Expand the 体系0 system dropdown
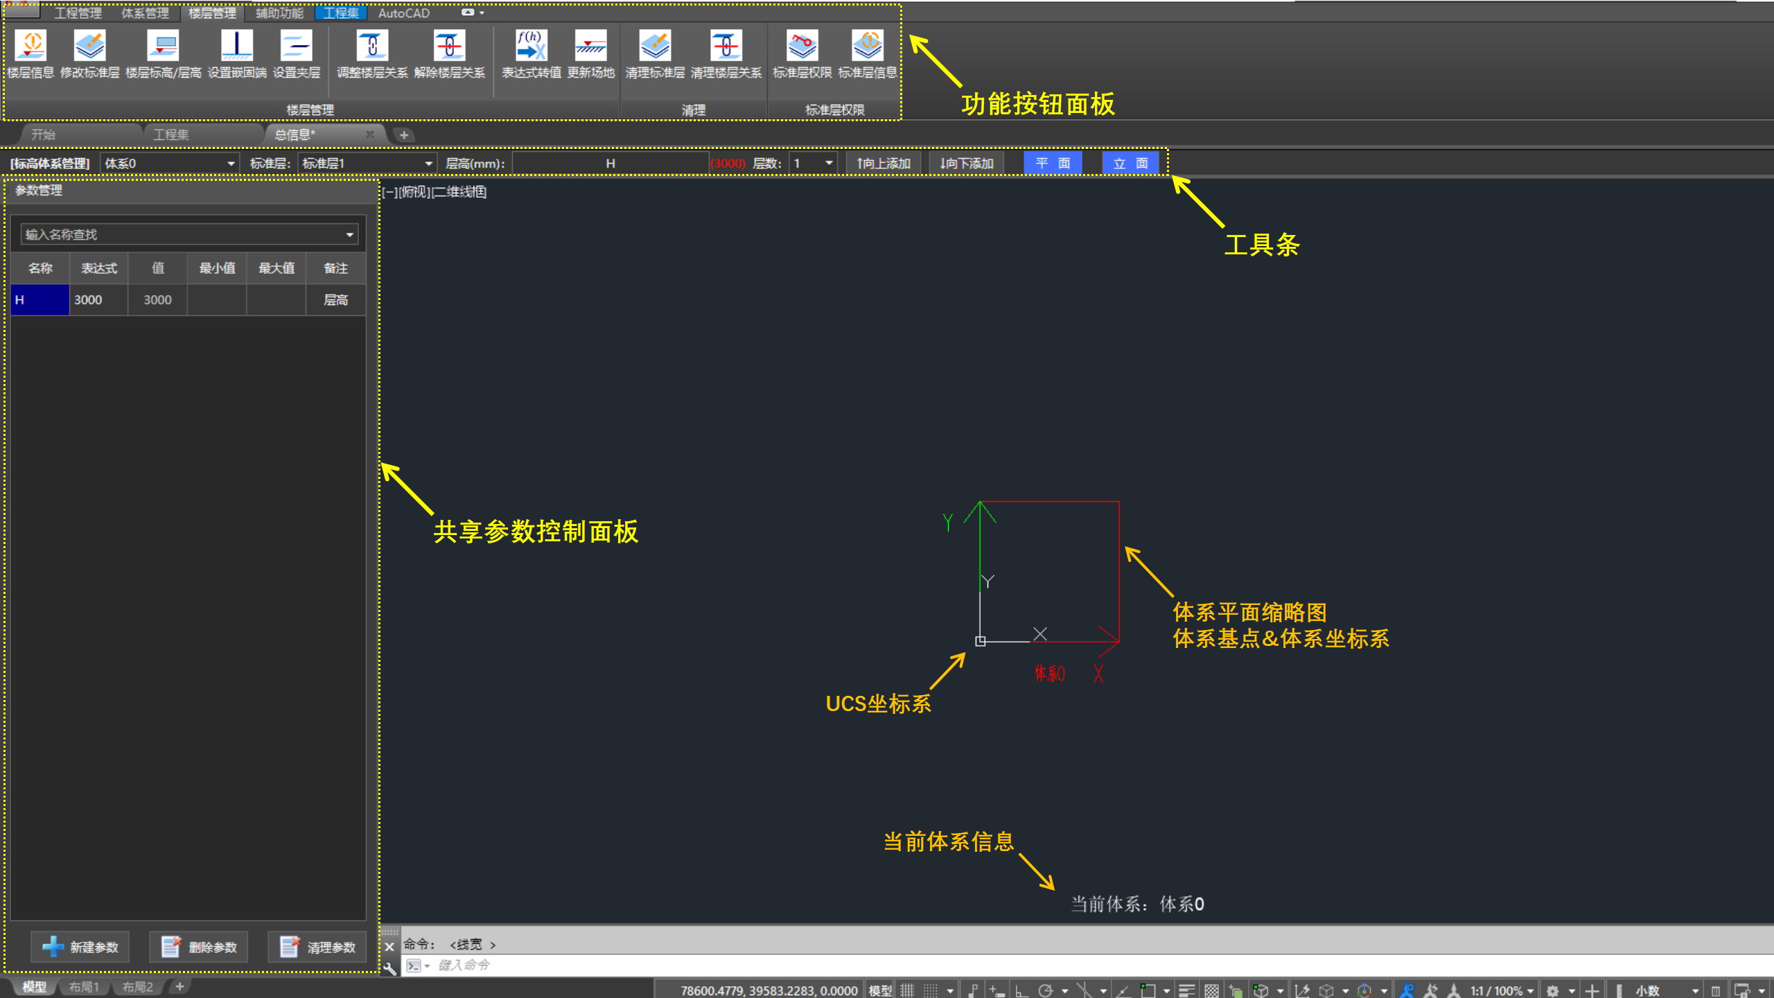1774x998 pixels. pyautogui.click(x=231, y=164)
